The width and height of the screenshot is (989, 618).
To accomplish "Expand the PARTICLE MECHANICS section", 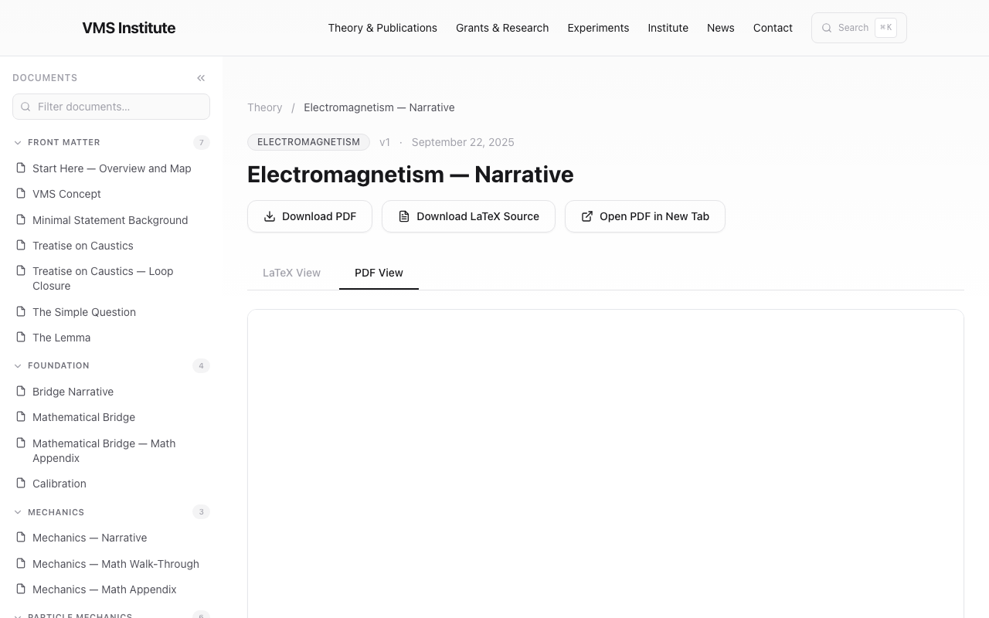I will click(17, 615).
